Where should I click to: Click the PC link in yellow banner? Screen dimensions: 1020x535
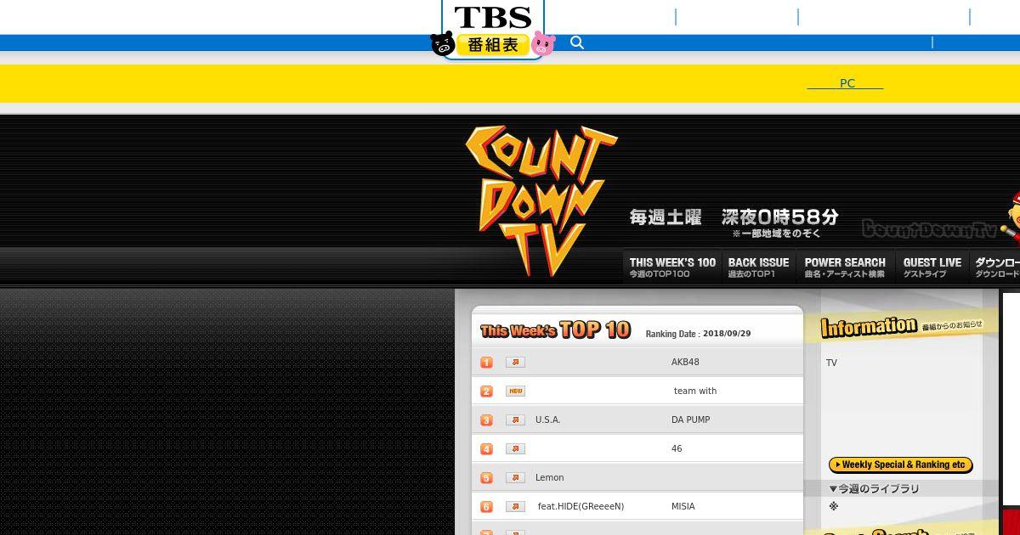pyautogui.click(x=846, y=83)
